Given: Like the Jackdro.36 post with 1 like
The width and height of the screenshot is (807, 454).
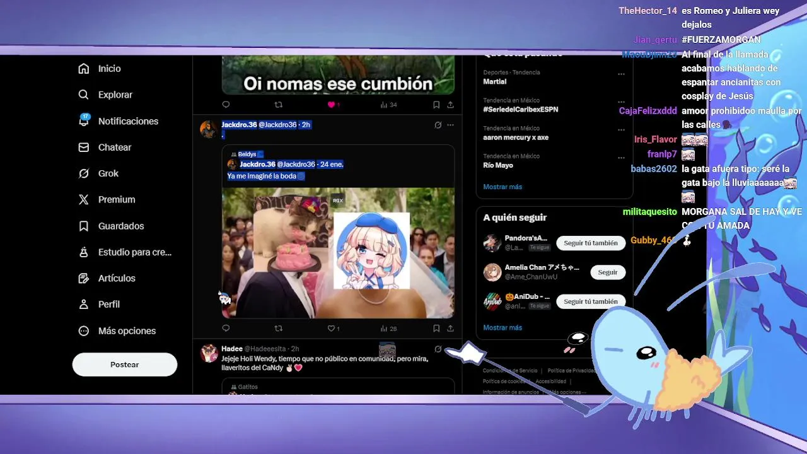Looking at the screenshot, I should tap(334, 328).
